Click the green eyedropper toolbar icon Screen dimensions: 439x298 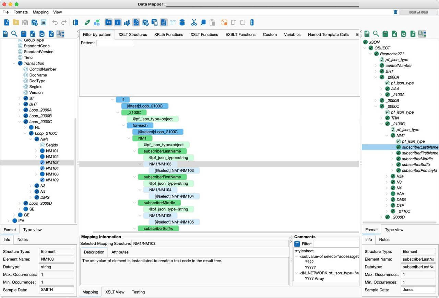coord(87,22)
